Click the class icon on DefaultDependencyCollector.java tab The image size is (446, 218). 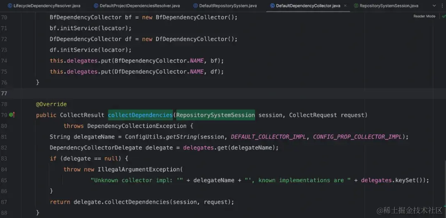click(272, 6)
